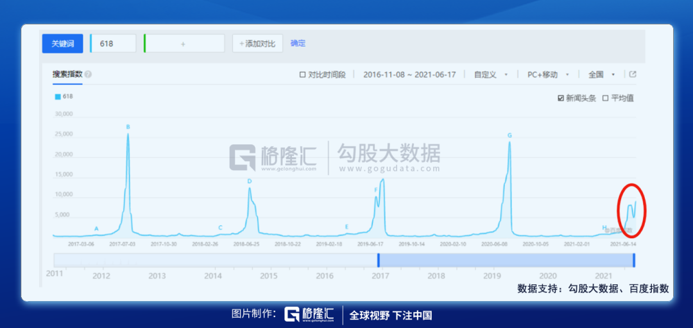Click news marker F on chart
Viewport: 693px width, 328px height.
click(376, 190)
